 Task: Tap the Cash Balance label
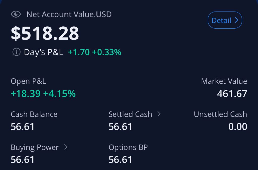pyautogui.click(x=34, y=114)
